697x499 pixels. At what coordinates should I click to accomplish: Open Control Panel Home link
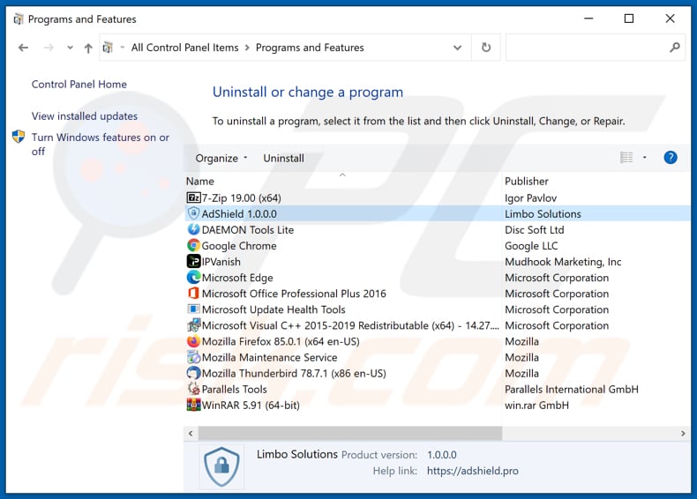79,84
